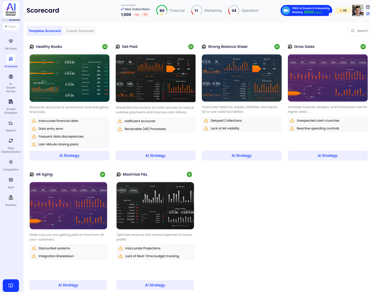Image resolution: width=371 pixels, height=292 pixels.
Task: Switch to the Custom Scorecard tab
Action: point(80,31)
